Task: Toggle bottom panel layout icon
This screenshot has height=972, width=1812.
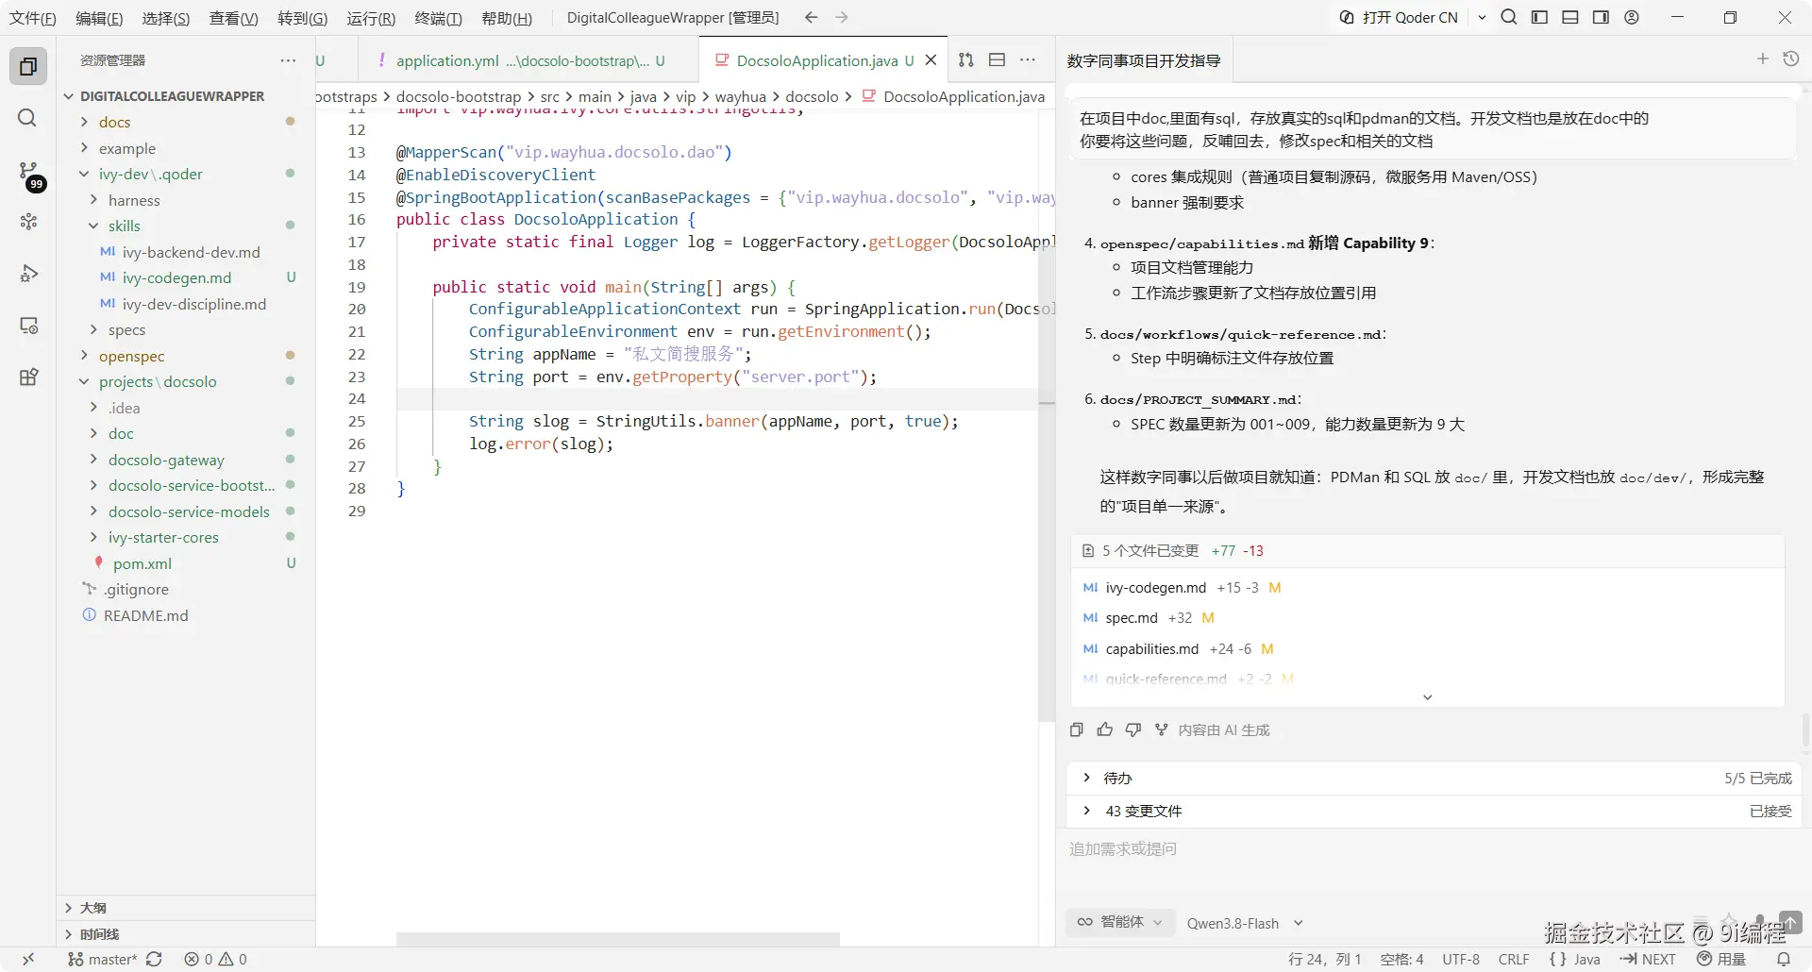Action: point(1570,17)
